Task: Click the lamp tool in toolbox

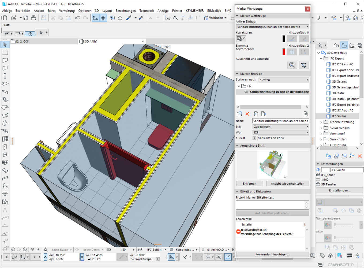Action: click(5, 194)
